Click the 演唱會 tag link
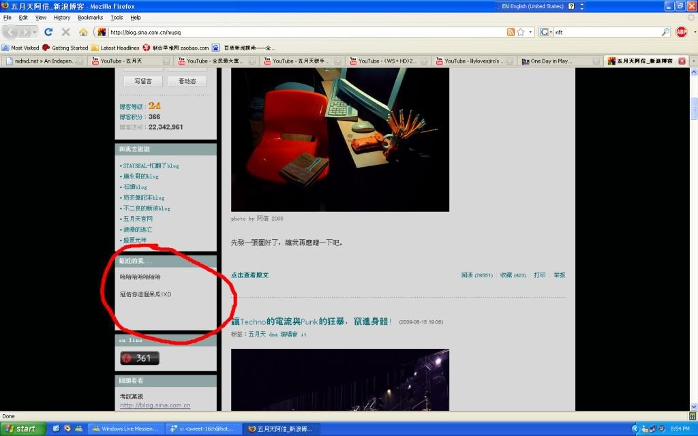Image resolution: width=698 pixels, height=436 pixels. coord(288,334)
